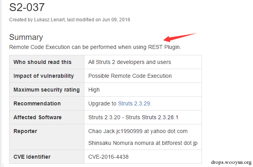Click the 'High' security rating value
The image size is (253, 167).
click(x=94, y=90)
